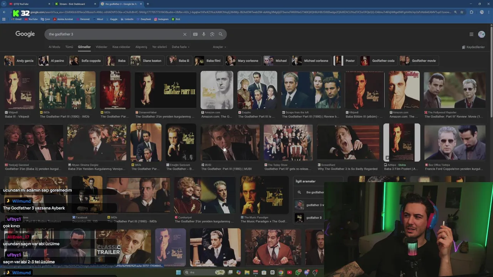The image size is (493, 277).
Task: Filter by the Al pacino chip
Action: [x=52, y=61]
